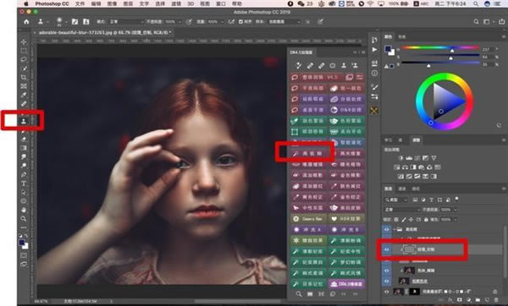The image size is (508, 306).
Task: Open the clone stamp blend Mode dropdown
Action: (x=126, y=22)
